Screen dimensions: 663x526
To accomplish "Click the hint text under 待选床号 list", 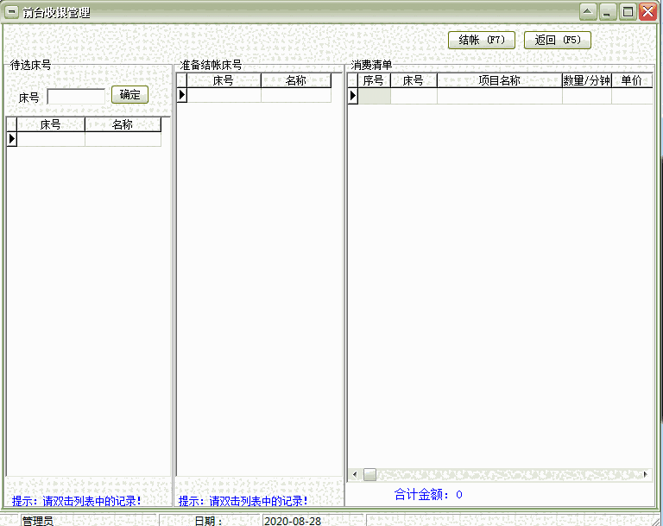I will point(77,502).
